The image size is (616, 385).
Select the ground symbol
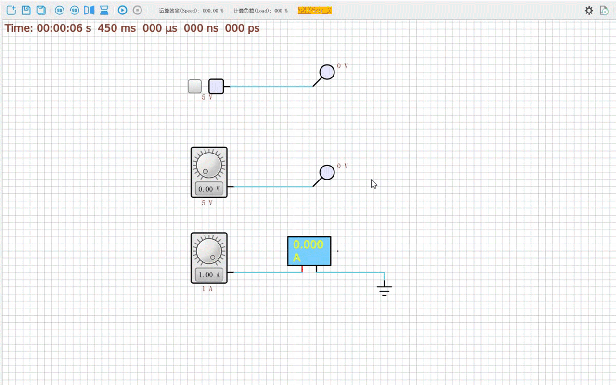pos(384,290)
